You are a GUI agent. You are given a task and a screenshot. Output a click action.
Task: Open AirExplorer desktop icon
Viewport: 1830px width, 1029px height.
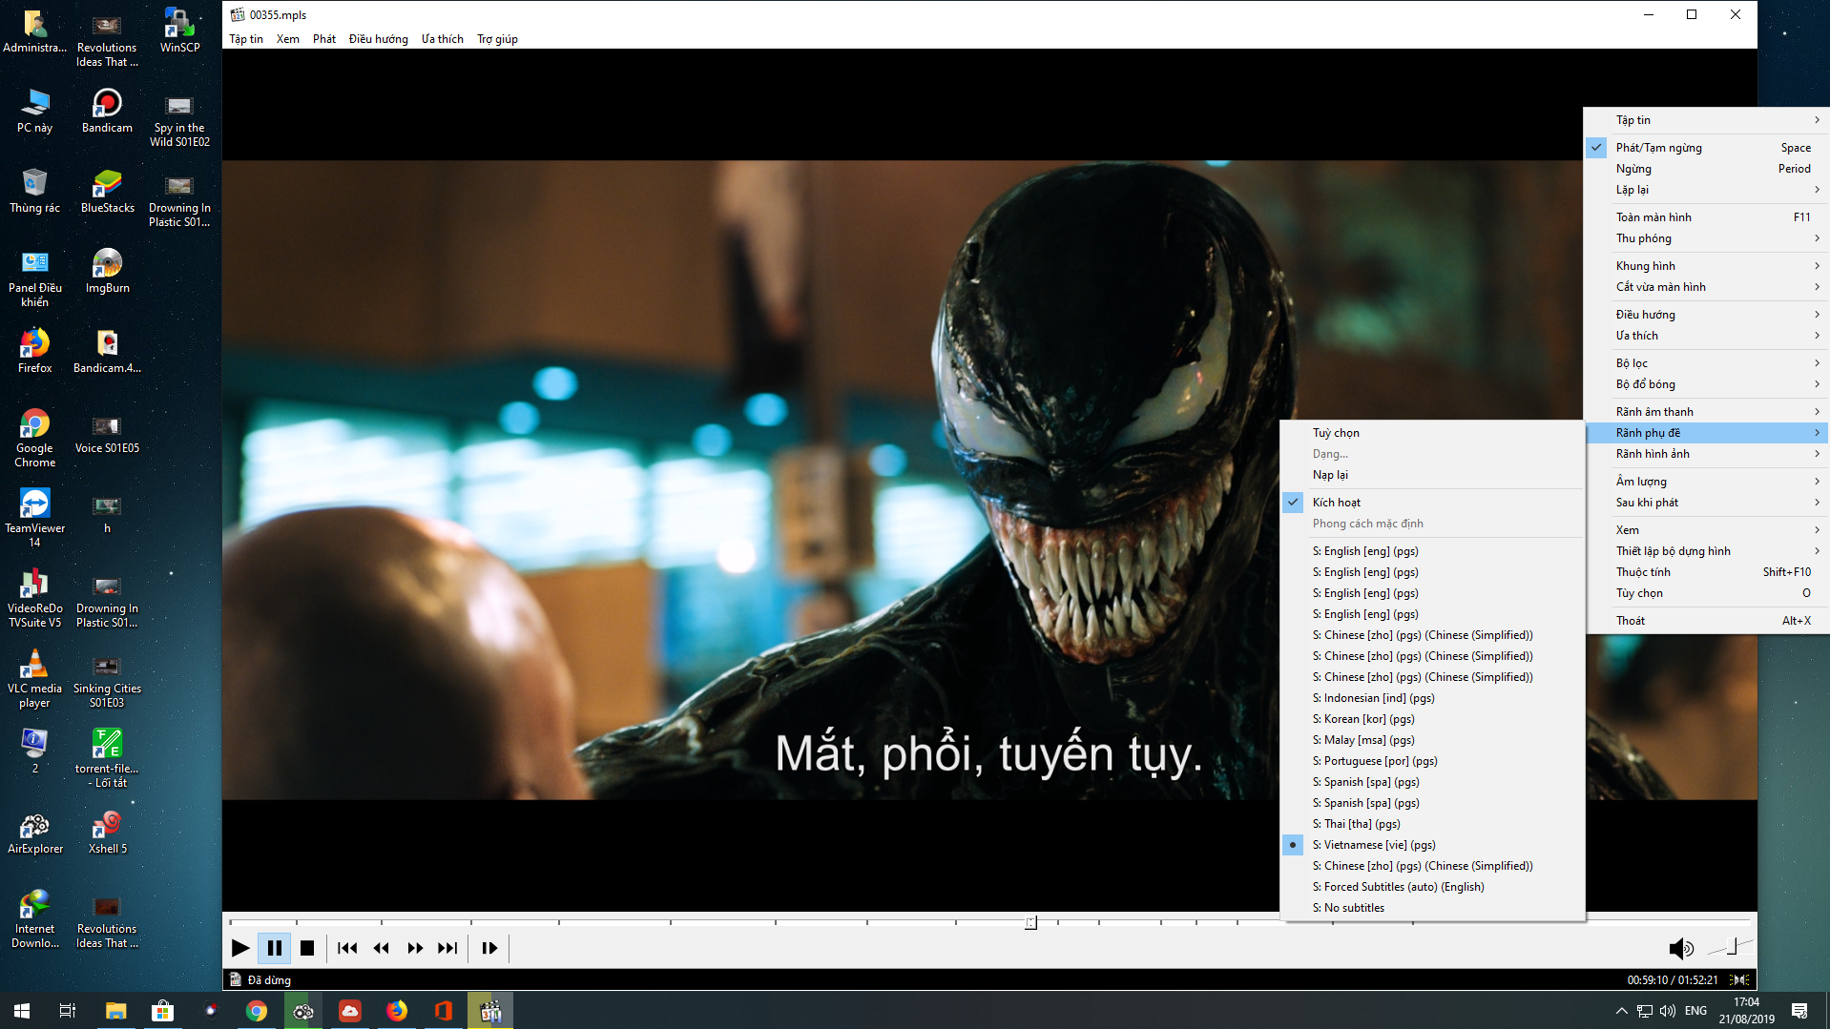click(x=35, y=833)
